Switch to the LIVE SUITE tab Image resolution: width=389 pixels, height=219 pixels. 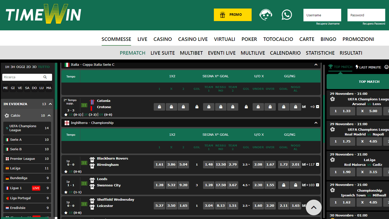163,53
